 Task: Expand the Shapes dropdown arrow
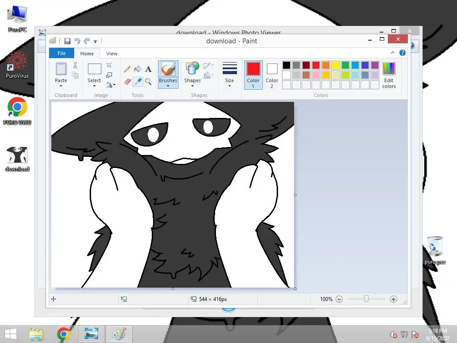click(x=192, y=86)
